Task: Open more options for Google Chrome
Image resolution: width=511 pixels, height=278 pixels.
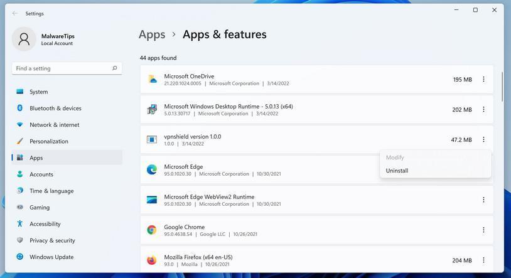Action: point(483,230)
